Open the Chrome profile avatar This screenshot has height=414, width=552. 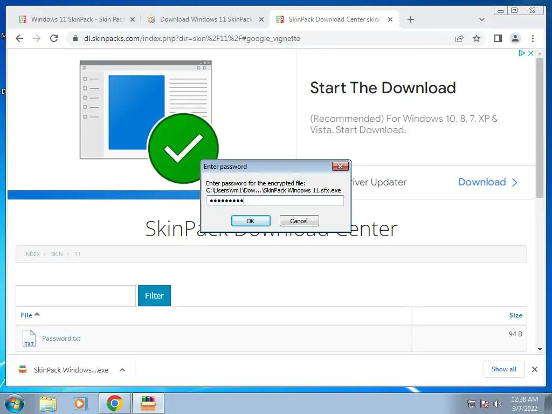coord(515,38)
